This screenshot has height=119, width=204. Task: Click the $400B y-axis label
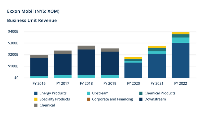(14, 32)
